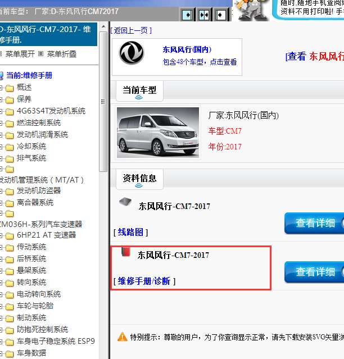
Task: Click the 返回上一页 link
Action: [x=131, y=30]
